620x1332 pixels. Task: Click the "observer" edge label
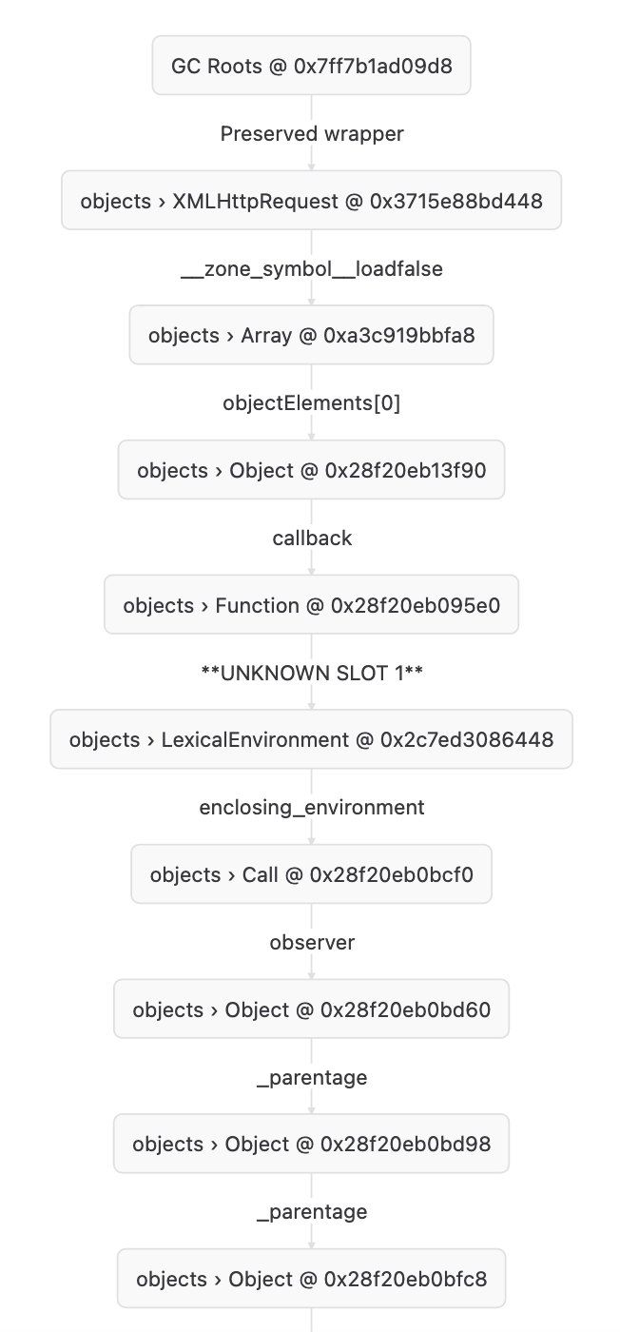(312, 943)
